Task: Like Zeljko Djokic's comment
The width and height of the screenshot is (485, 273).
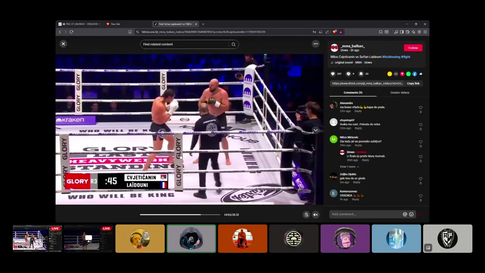Action: pyautogui.click(x=421, y=179)
